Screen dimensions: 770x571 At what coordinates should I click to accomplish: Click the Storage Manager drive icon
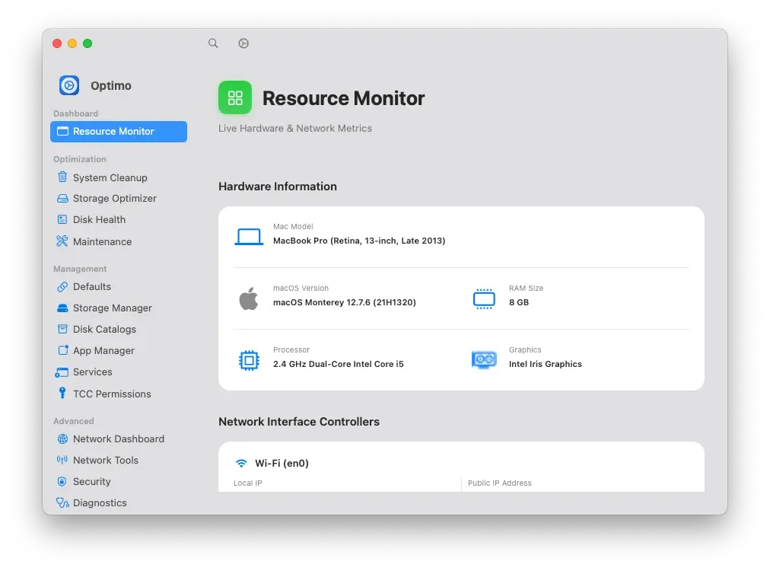pyautogui.click(x=62, y=308)
